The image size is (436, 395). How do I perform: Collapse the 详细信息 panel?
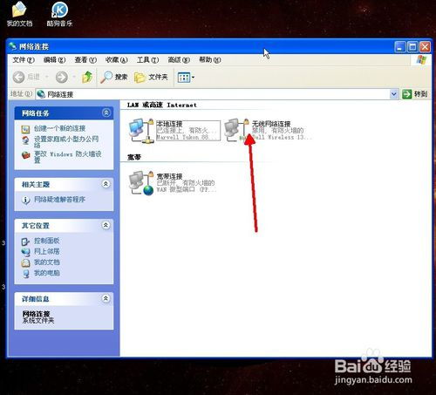pyautogui.click(x=106, y=298)
